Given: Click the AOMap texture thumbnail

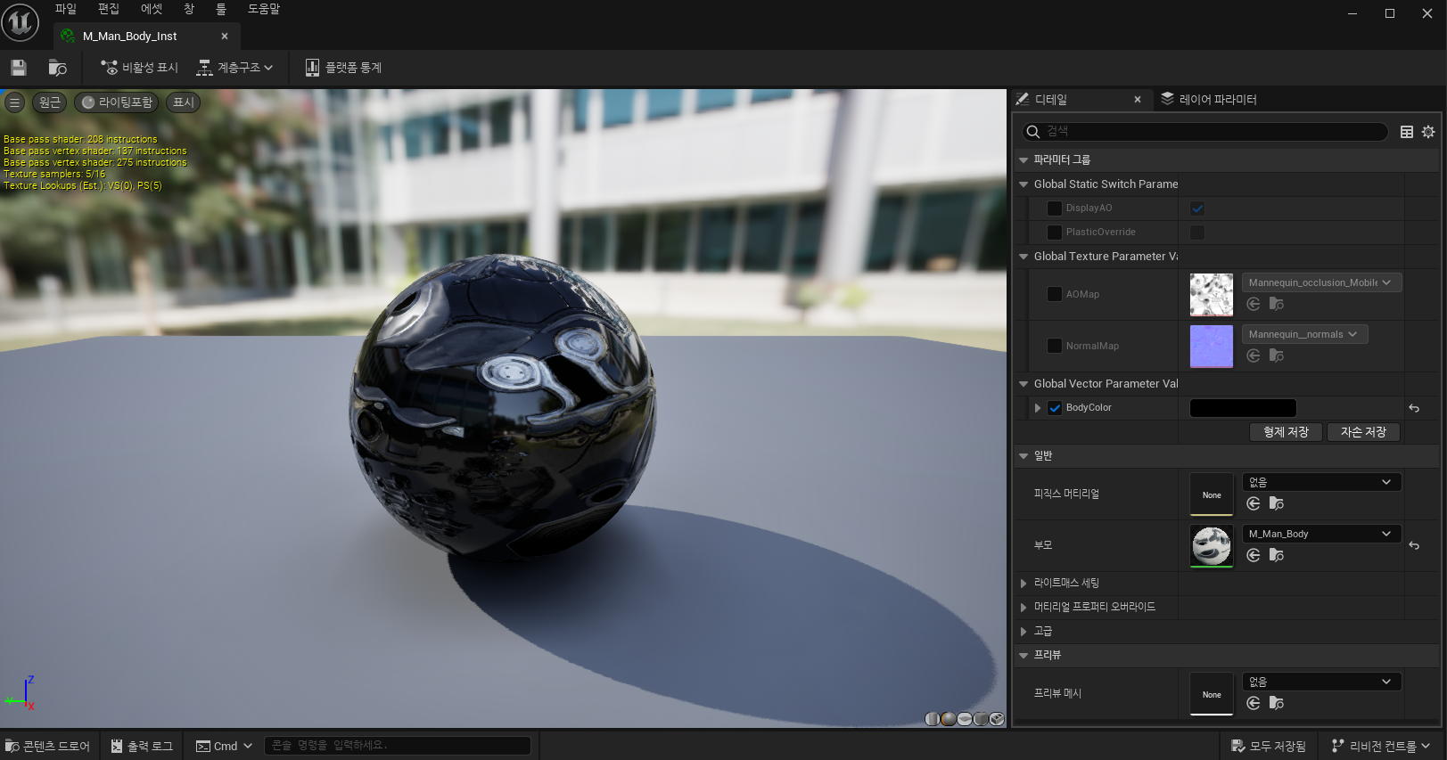Looking at the screenshot, I should click(1212, 295).
